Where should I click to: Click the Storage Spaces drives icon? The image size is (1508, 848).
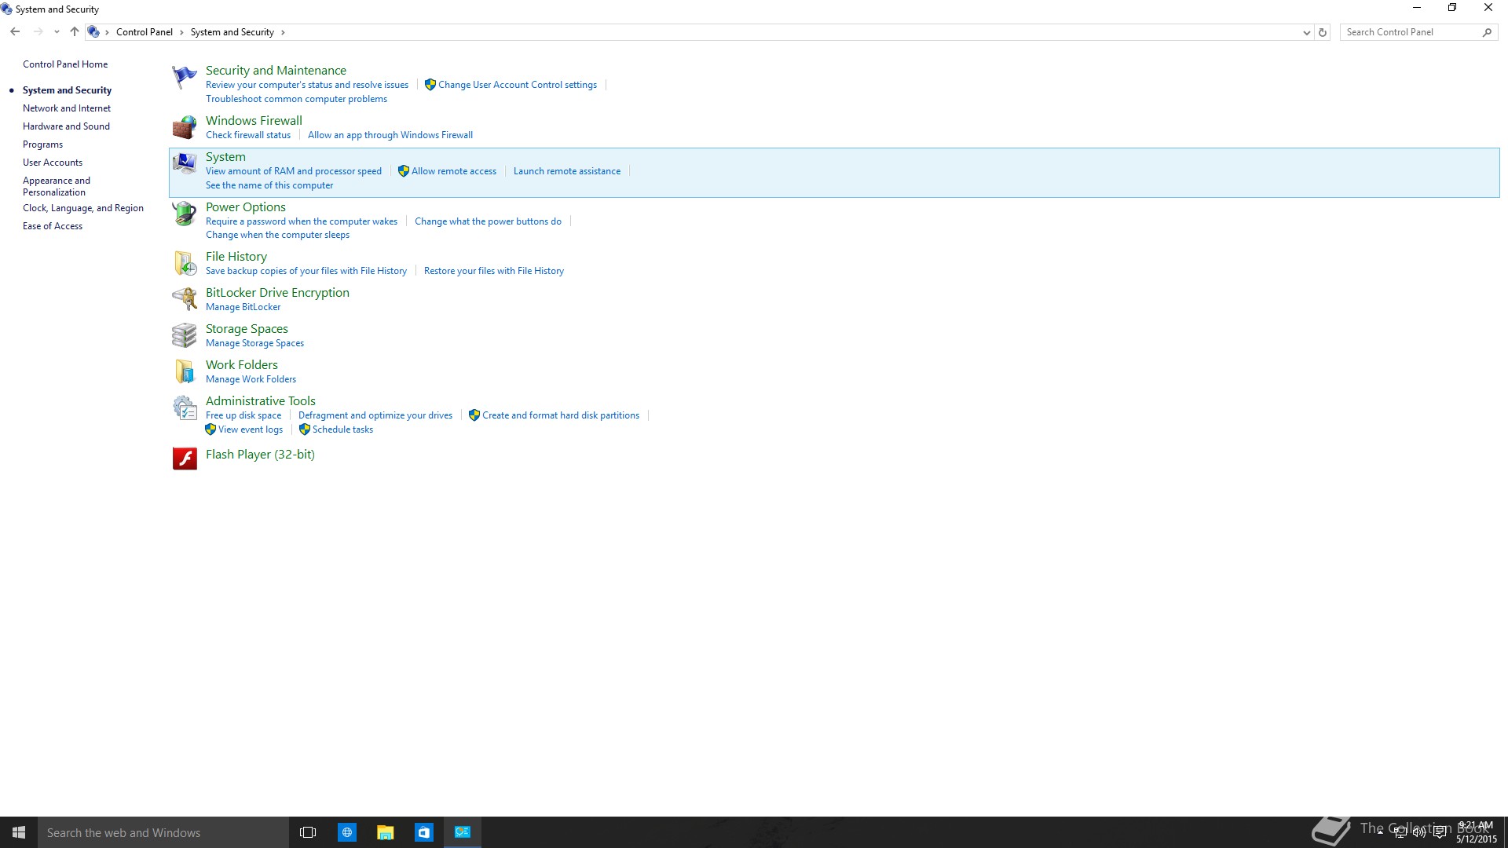coord(185,335)
